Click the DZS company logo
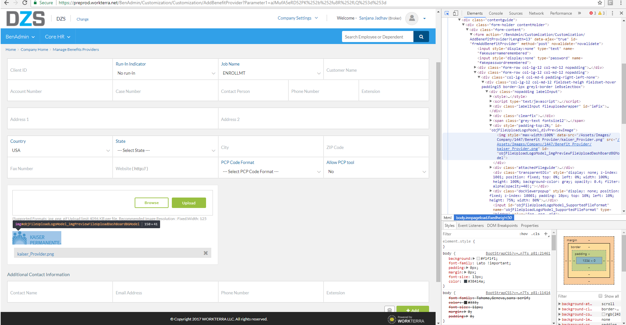The width and height of the screenshot is (626, 325). (x=25, y=18)
